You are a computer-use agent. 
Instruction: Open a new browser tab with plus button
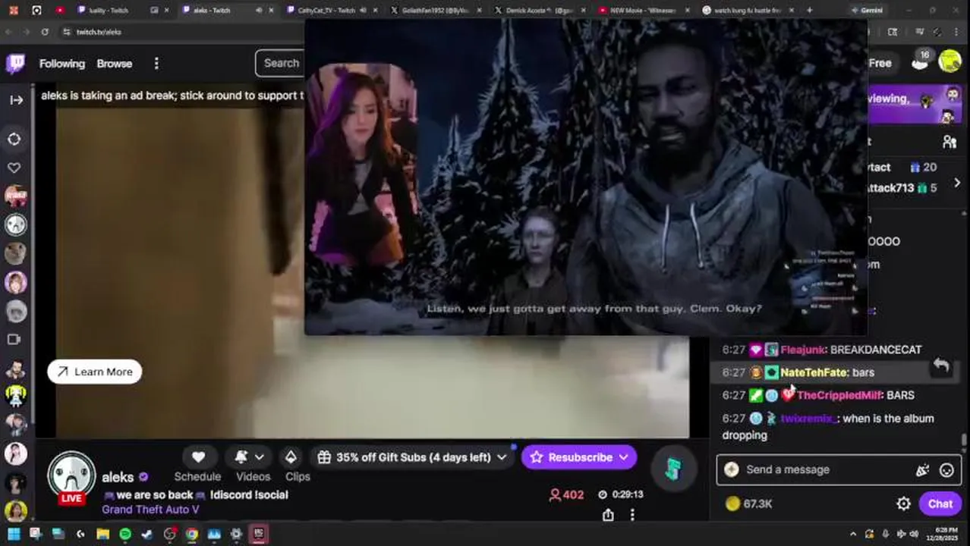809,10
